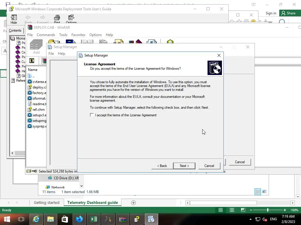Cancel the License Agreement dialog
This screenshot has height=225, width=301.
click(x=209, y=166)
